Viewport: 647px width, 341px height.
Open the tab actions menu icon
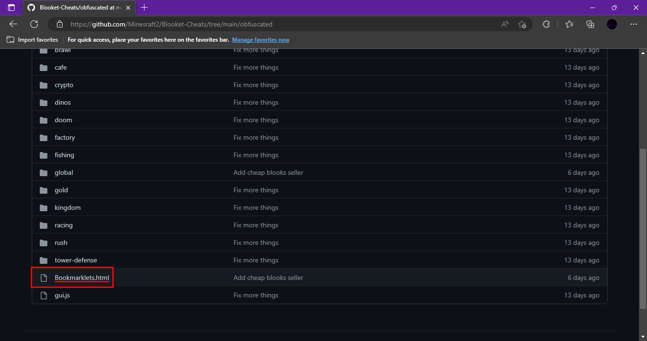[11, 8]
